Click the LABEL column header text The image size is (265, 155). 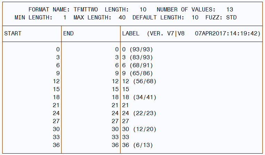[x=131, y=34]
